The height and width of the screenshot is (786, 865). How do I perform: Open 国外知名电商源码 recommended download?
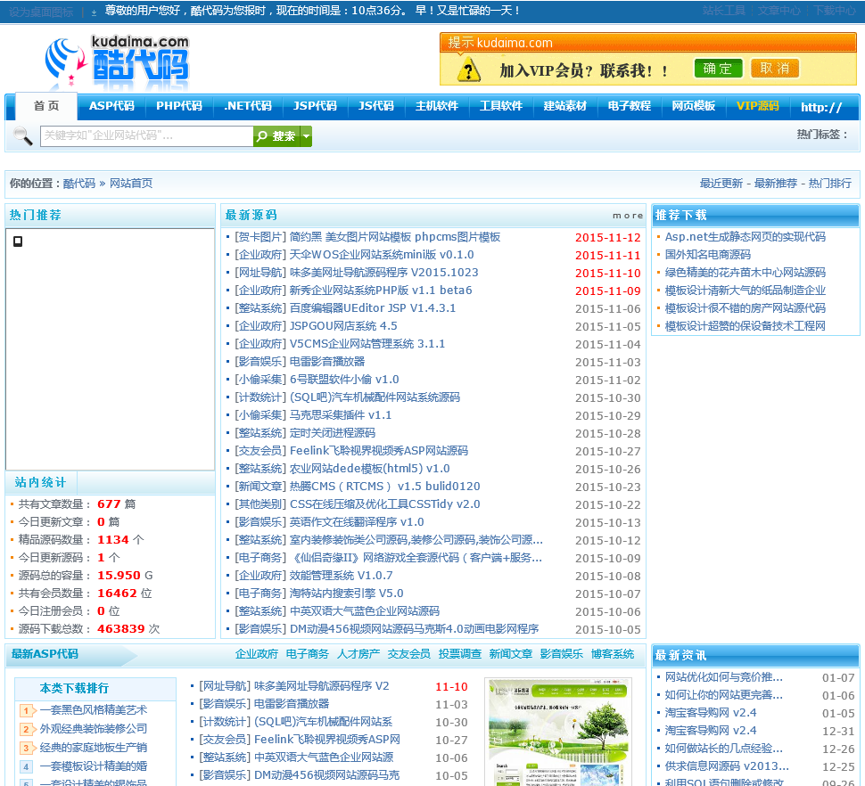[708, 255]
